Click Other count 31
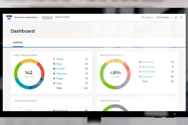 click(x=86, y=83)
